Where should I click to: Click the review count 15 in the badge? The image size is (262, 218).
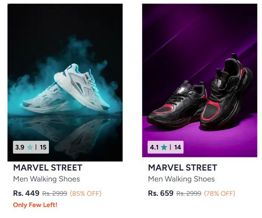click(x=43, y=147)
